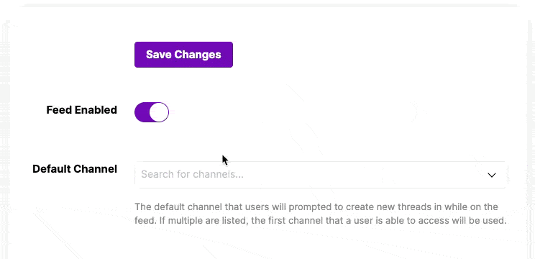Click the default channel help description
This screenshot has width=535, height=259.
320,214
